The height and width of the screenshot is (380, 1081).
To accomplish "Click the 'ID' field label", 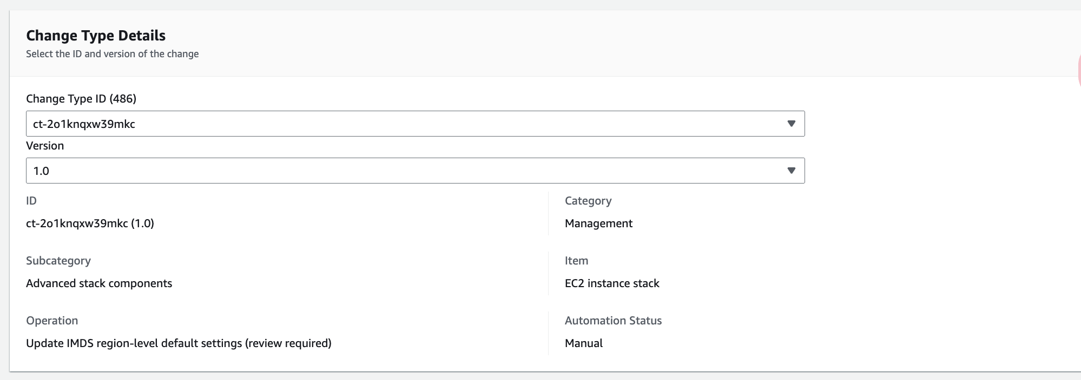I will tap(31, 201).
